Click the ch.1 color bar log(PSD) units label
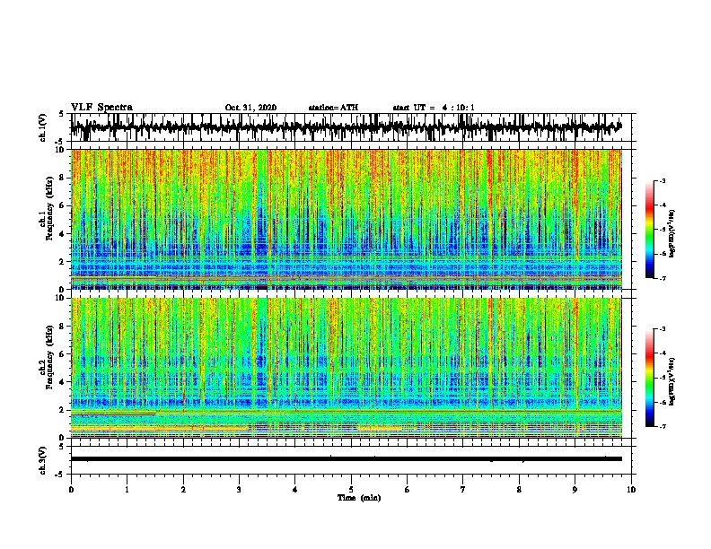 672,233
